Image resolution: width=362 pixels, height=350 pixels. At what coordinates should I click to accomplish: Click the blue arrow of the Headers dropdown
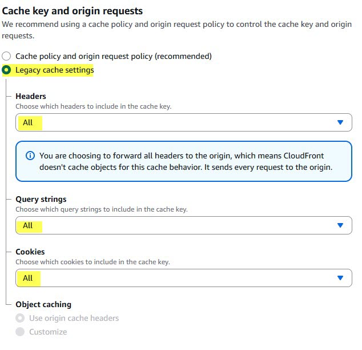(x=340, y=122)
